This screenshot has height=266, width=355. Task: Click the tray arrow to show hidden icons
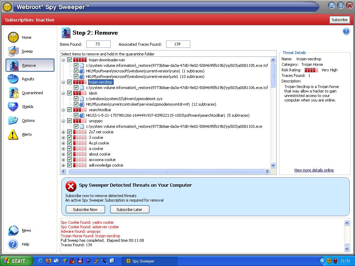click(322, 261)
